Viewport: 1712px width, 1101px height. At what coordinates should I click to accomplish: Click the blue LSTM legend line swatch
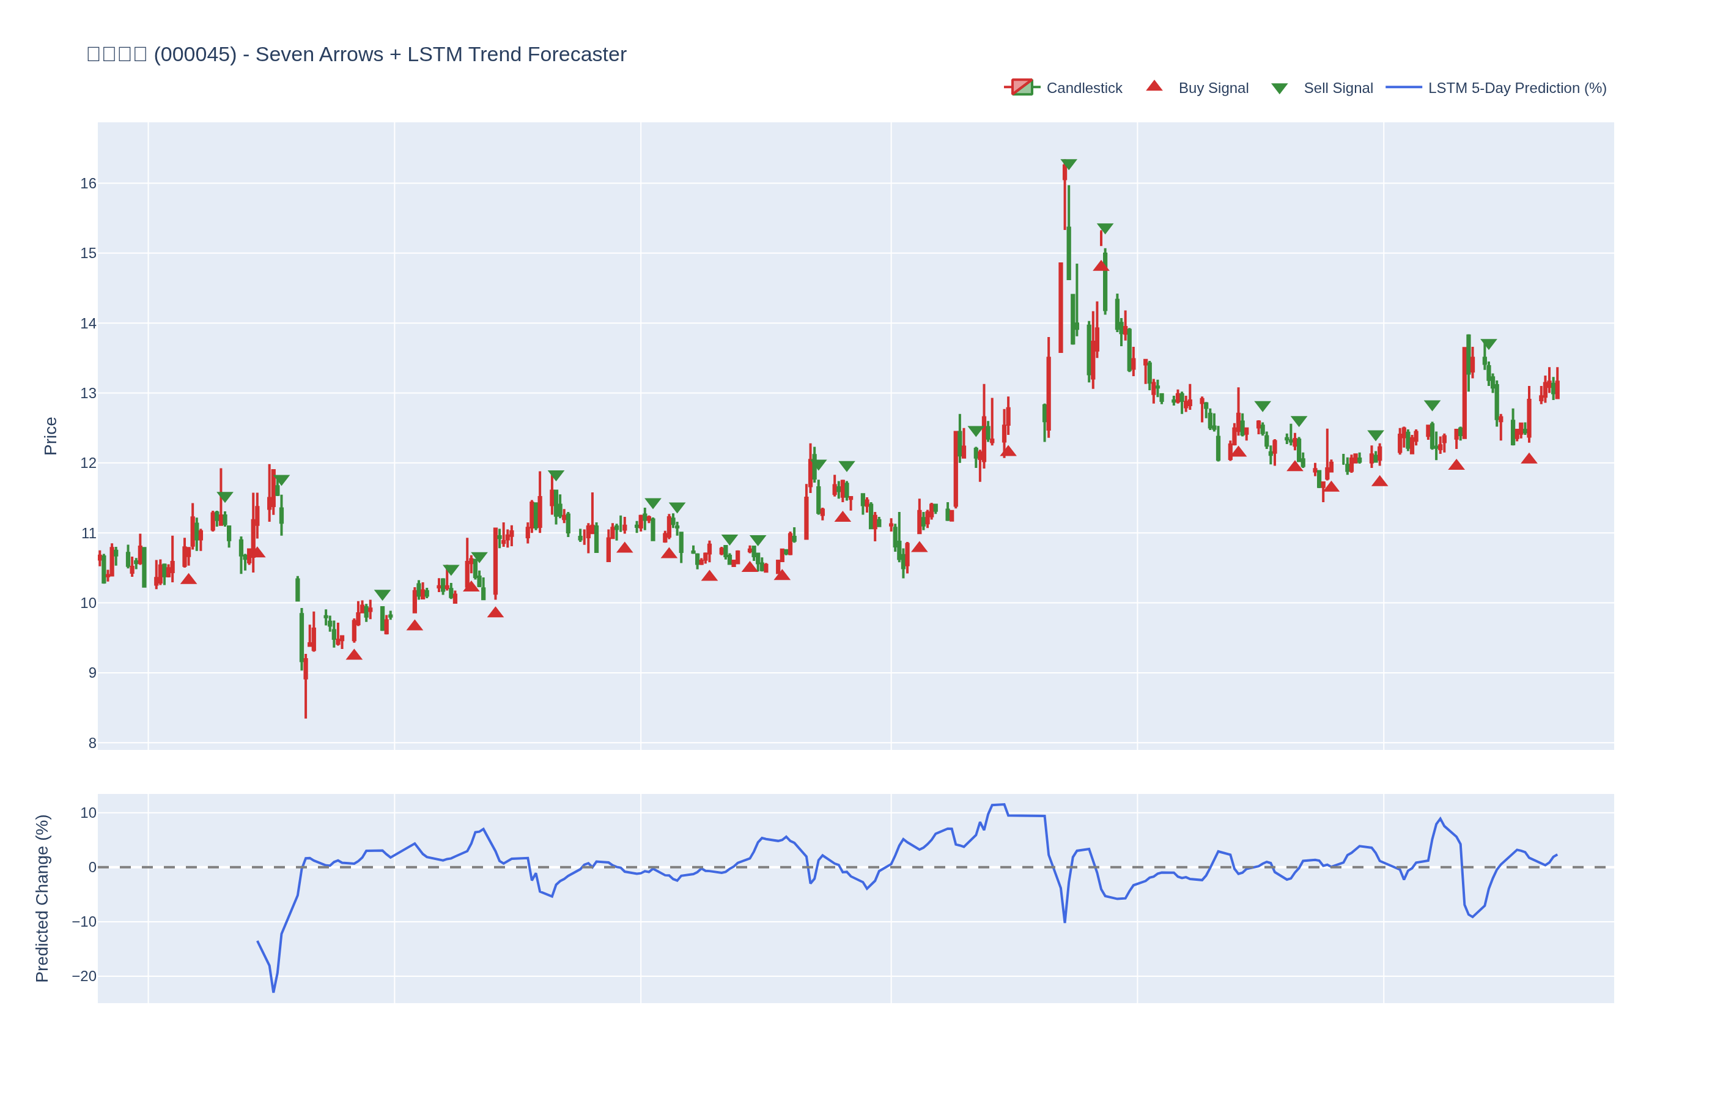click(1403, 88)
